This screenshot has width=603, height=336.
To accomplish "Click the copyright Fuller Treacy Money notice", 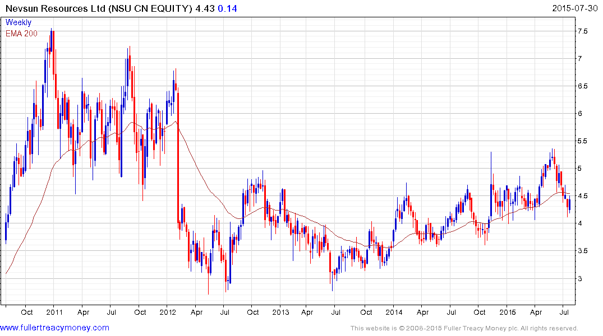I will point(464,328).
